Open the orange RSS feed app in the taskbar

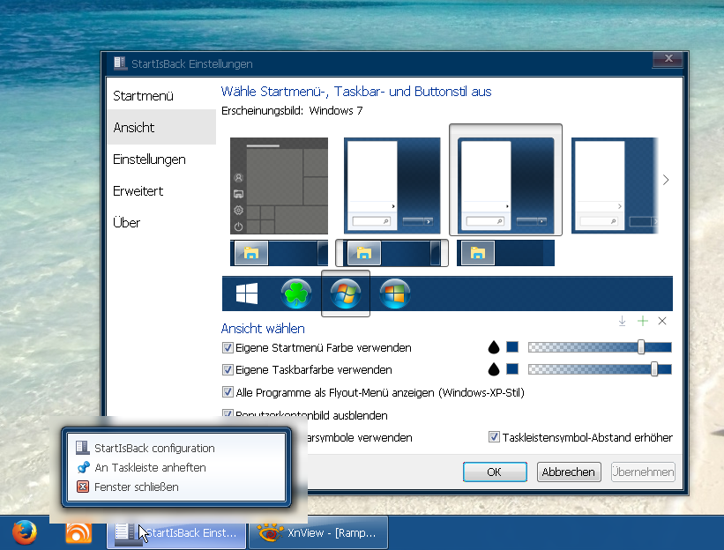click(x=78, y=533)
